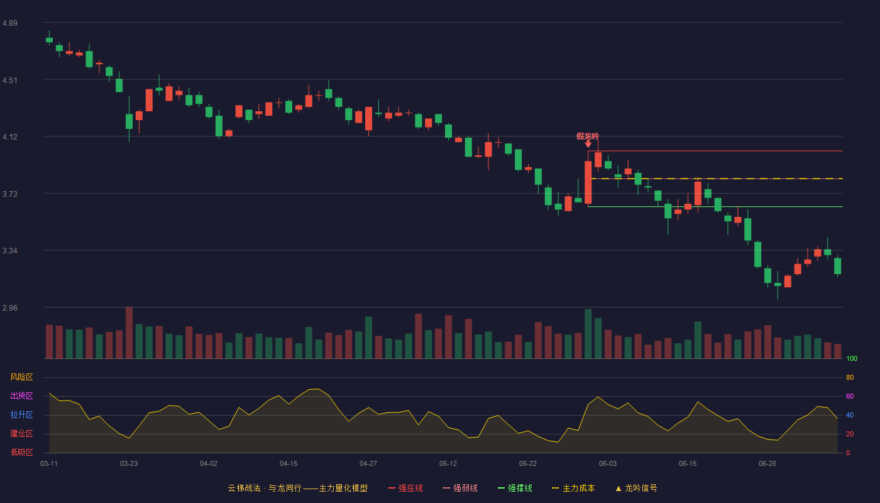Click the 06-03 date axis label
This screenshot has width=880, height=503.
(608, 463)
